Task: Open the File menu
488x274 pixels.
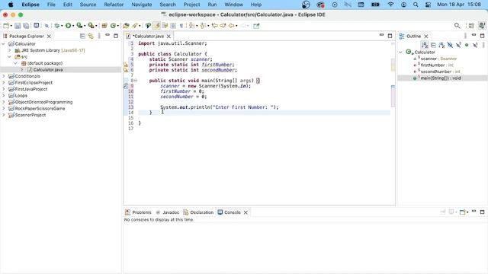Action: [51, 5]
